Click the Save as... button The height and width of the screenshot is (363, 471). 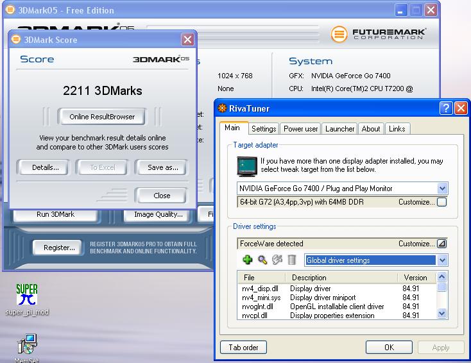tap(163, 167)
